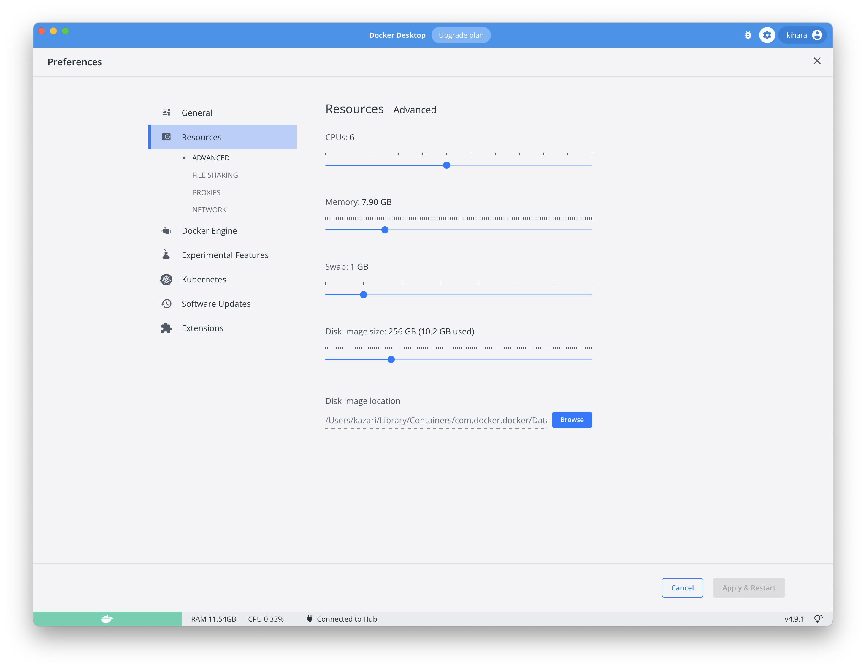Select the General preferences section
The image size is (866, 670).
point(197,113)
